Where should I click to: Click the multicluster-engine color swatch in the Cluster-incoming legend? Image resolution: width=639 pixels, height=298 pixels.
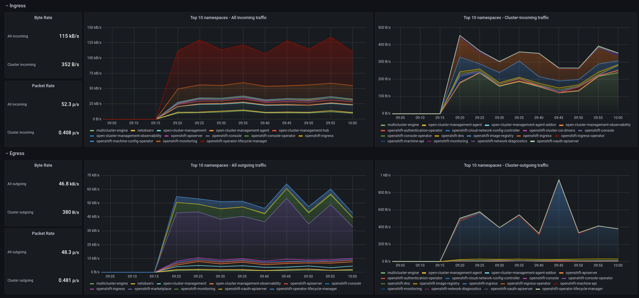(x=383, y=125)
